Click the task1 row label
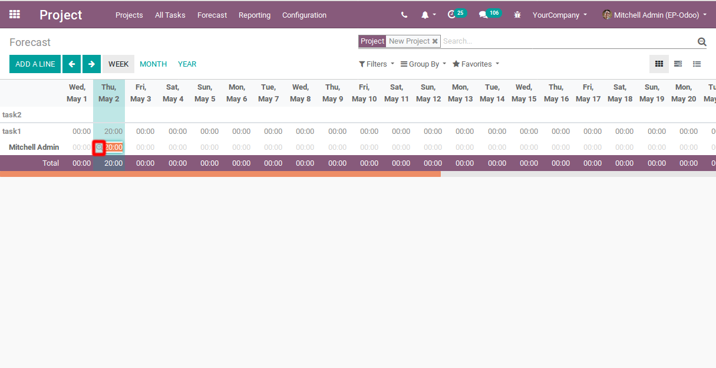 [12, 131]
